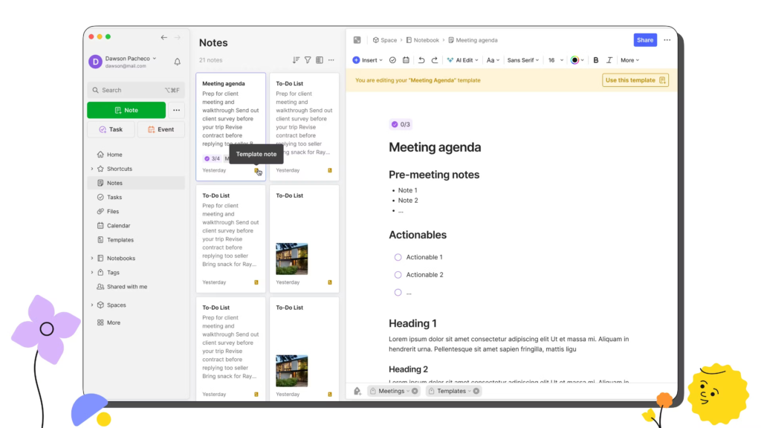
Task: Expand the Notebooks tree in sidebar
Action: point(92,259)
